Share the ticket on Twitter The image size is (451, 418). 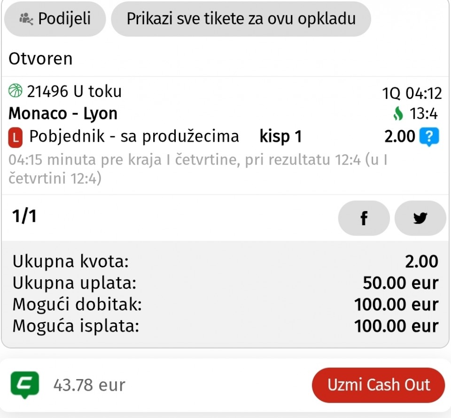point(420,218)
